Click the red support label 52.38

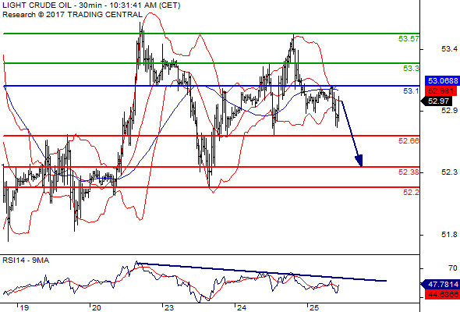point(409,172)
